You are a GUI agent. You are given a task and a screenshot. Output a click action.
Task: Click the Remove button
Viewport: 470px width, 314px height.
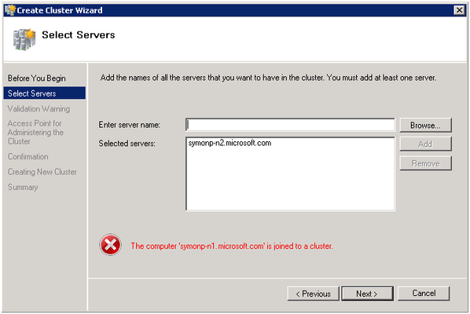tap(425, 163)
